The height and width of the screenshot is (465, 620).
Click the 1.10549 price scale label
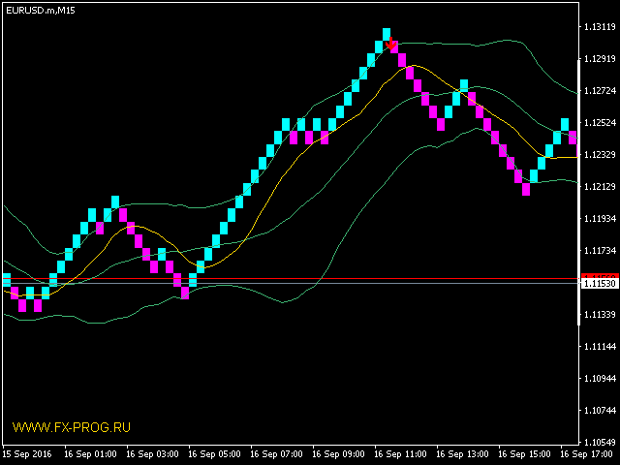pyautogui.click(x=600, y=443)
